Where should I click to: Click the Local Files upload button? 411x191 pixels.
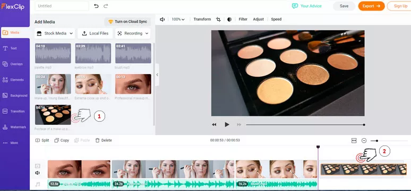(x=95, y=33)
